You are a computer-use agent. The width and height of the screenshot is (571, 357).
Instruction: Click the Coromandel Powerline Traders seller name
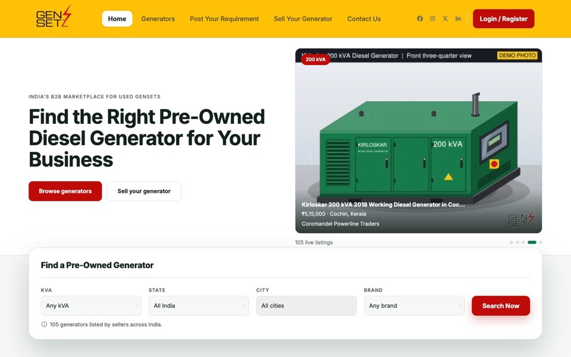tap(340, 224)
